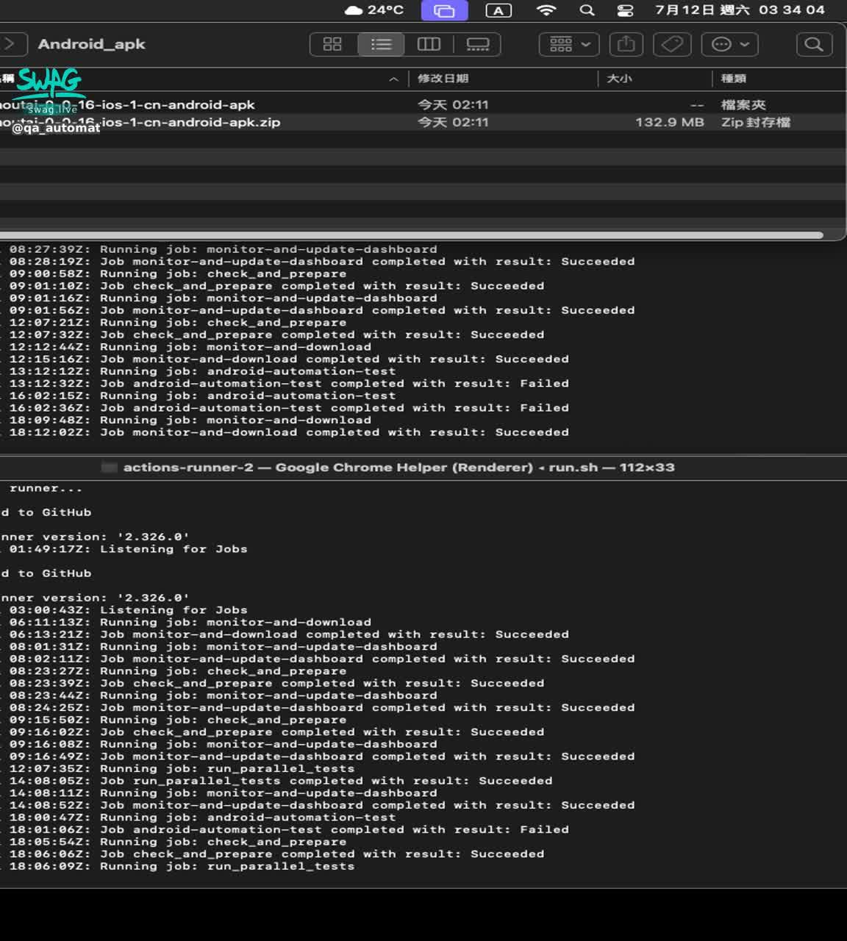This screenshot has width=847, height=941.
Task: Open the weather 24°C menu bar item
Action: tap(374, 10)
